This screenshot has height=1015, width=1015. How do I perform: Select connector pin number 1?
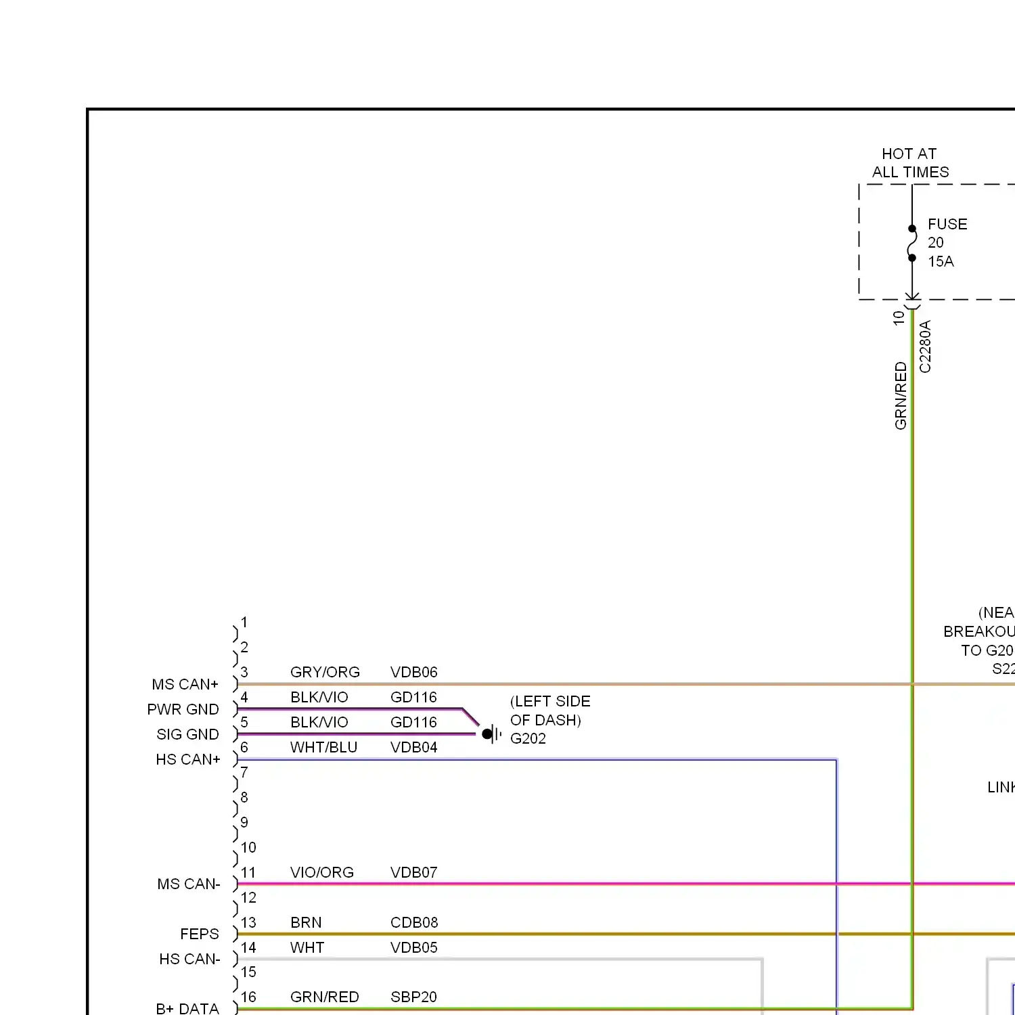point(244,622)
